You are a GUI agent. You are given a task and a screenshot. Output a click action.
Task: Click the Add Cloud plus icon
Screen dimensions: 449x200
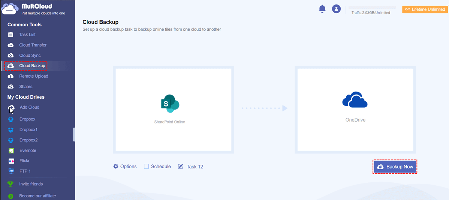click(x=11, y=107)
